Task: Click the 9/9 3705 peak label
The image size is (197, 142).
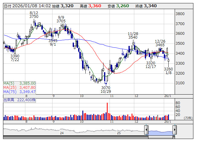Action: [x=61, y=19]
